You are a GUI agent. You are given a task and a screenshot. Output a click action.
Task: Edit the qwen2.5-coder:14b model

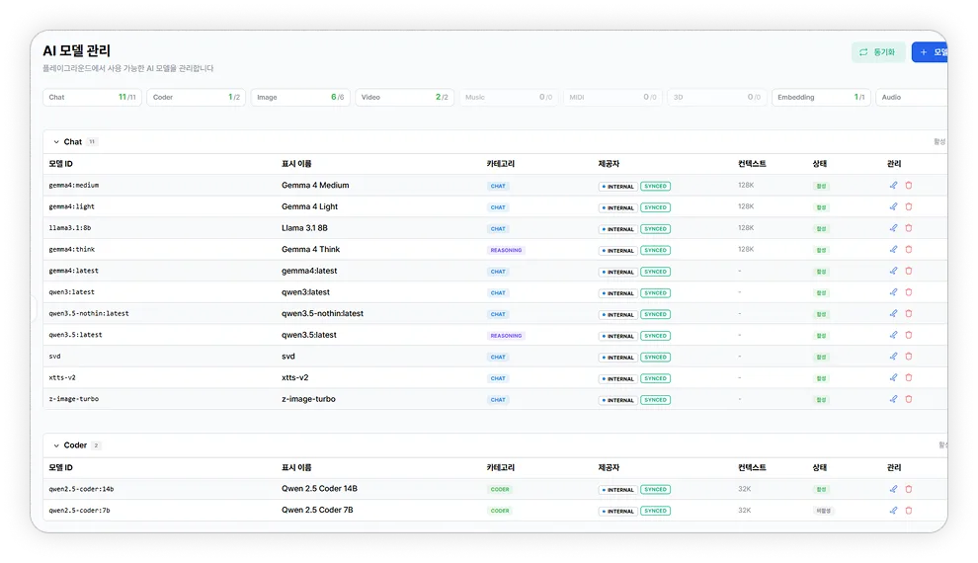pos(893,489)
